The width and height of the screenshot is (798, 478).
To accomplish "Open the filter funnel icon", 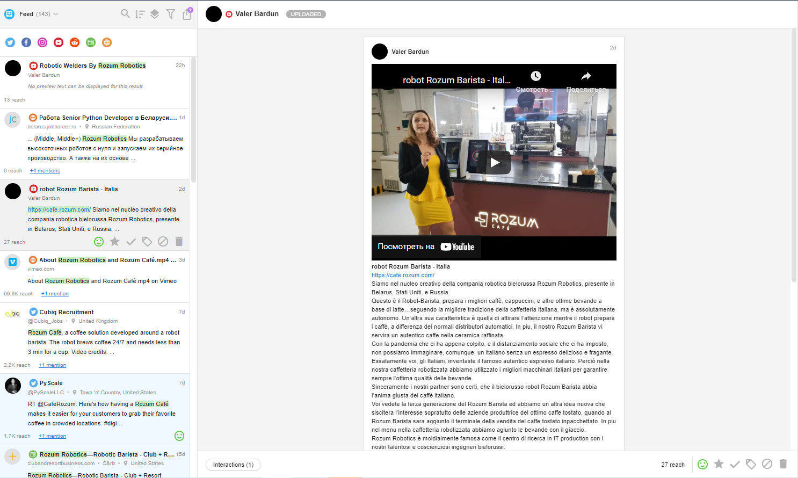I will point(171,14).
